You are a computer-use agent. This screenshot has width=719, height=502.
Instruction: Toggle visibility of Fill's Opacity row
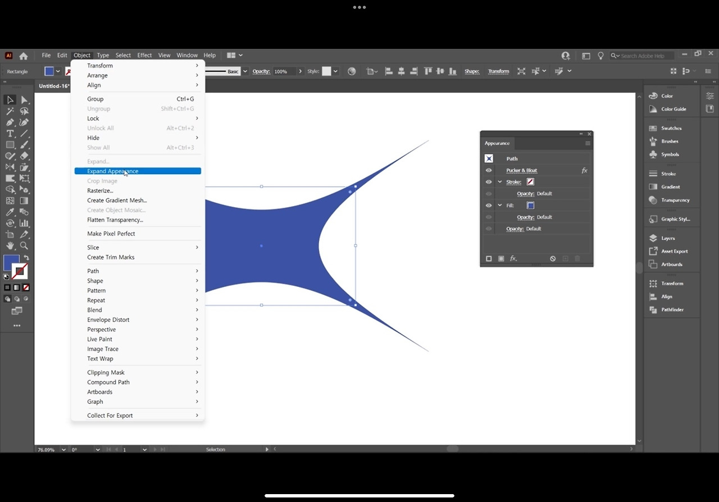pos(489,217)
